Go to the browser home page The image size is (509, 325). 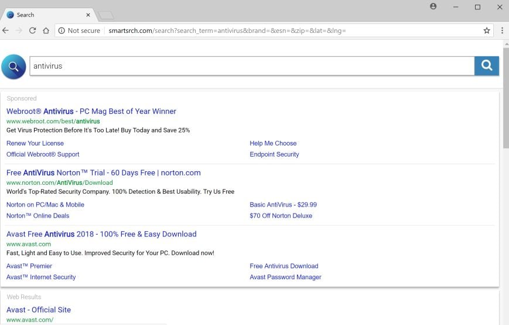click(x=46, y=31)
